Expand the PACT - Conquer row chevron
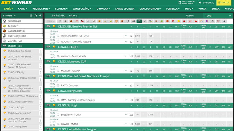234x131 pixels. (x=126, y=85)
